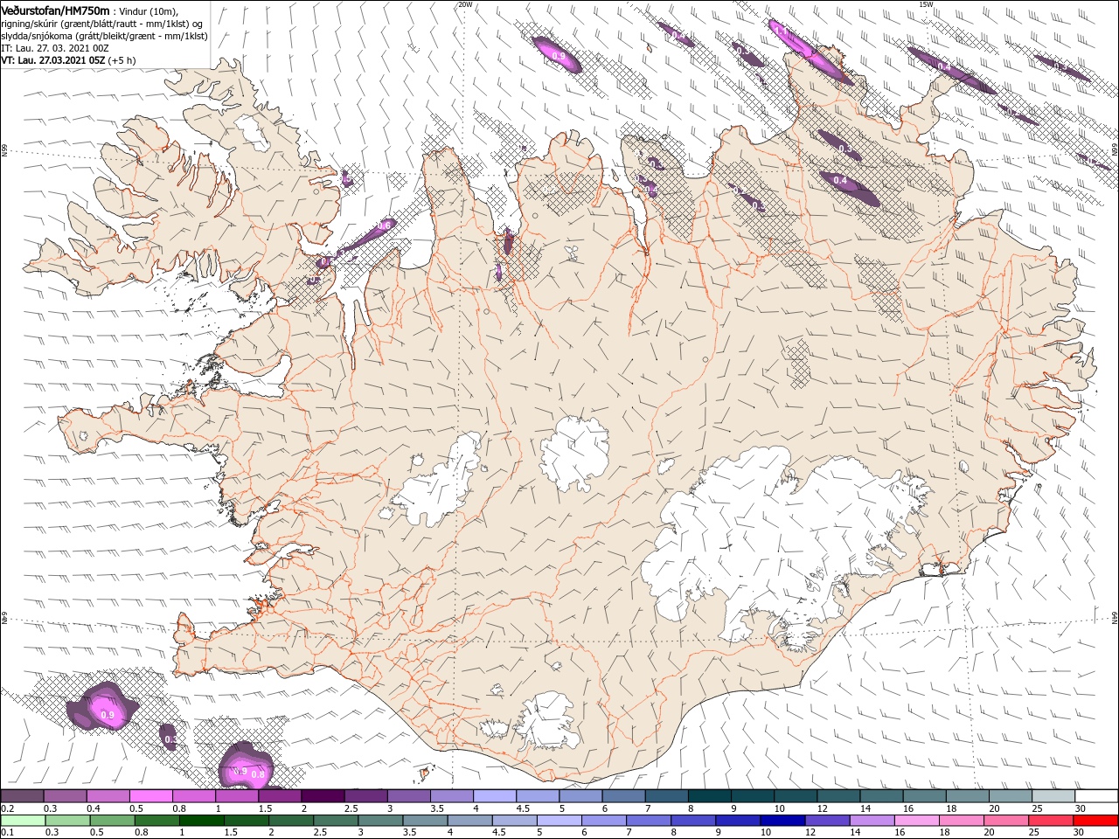
Task: Click the 3 swatch in the lower legend row
Action: click(380, 820)
